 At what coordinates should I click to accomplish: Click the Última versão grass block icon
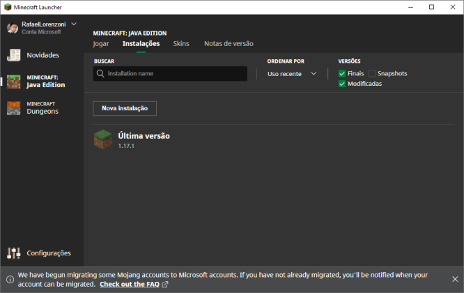(103, 140)
